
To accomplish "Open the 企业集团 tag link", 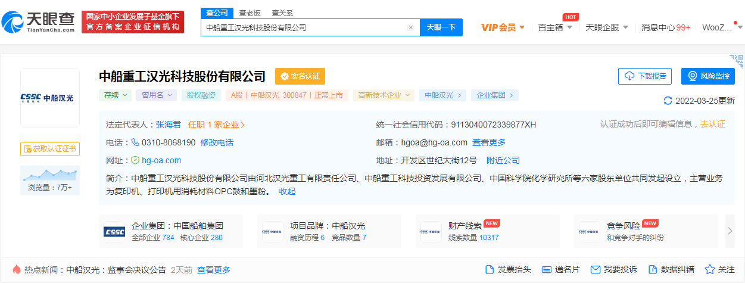I will (x=495, y=95).
